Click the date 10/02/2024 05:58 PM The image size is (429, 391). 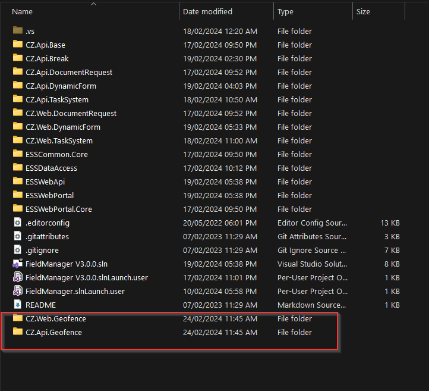220,292
